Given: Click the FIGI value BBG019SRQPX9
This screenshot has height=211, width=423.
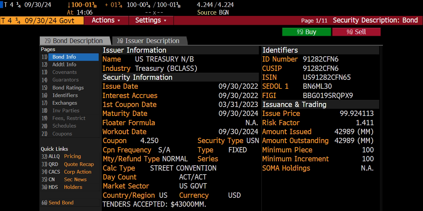Looking at the screenshot, I should (328, 95).
